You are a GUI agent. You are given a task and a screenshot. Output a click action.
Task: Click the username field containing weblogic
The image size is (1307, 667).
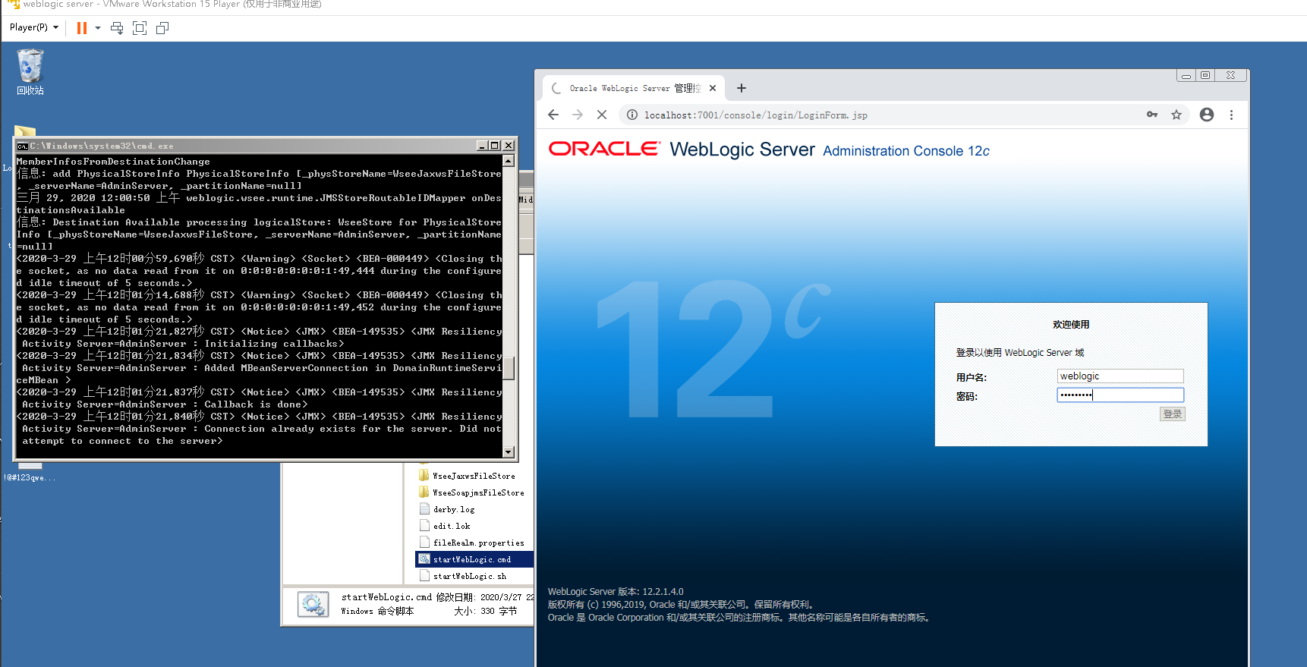tap(1120, 376)
